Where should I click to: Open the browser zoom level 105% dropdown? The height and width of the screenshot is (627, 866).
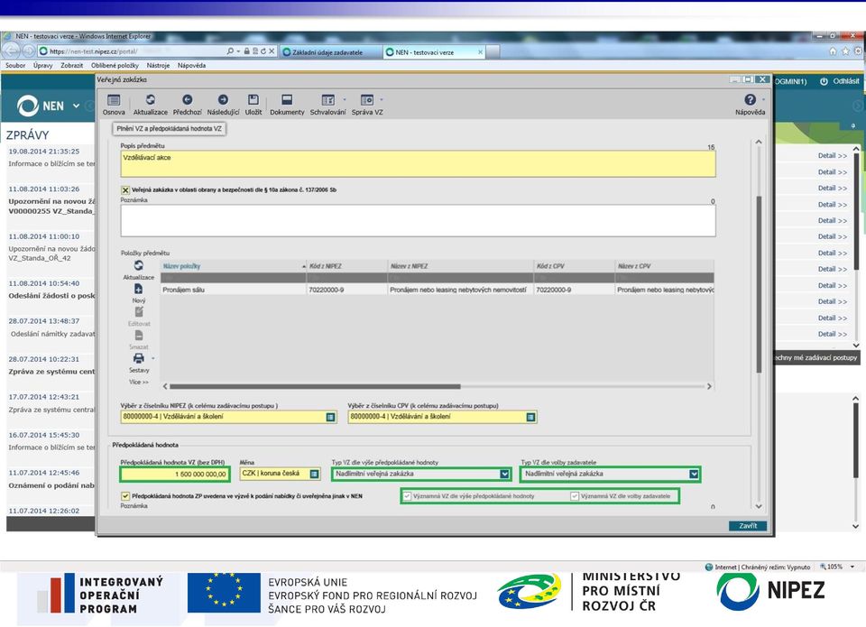point(852,567)
